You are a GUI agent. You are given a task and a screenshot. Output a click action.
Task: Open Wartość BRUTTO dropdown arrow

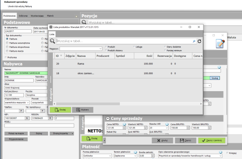pyautogui.click(x=209, y=128)
